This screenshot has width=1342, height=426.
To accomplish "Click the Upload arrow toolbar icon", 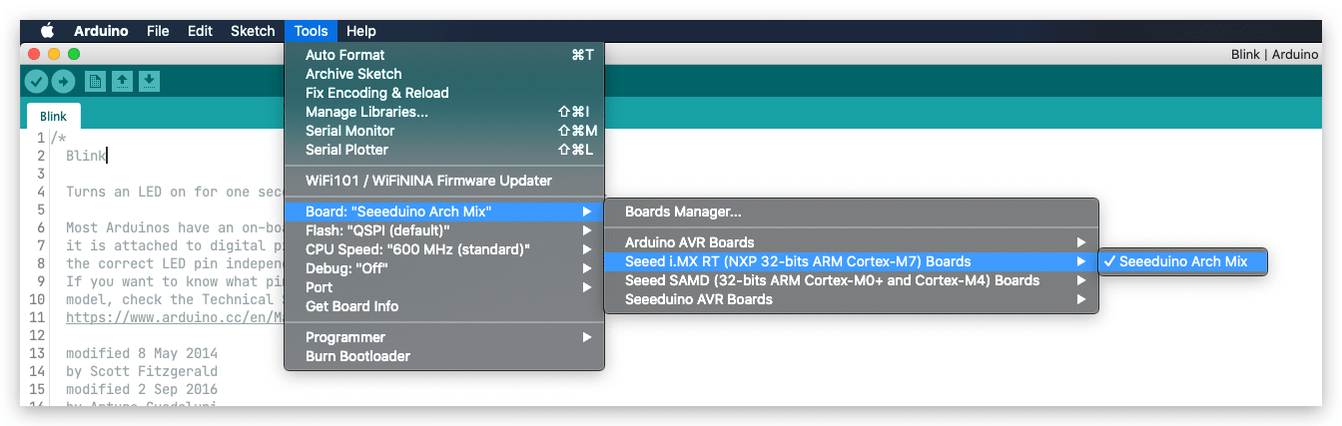I will (x=63, y=82).
